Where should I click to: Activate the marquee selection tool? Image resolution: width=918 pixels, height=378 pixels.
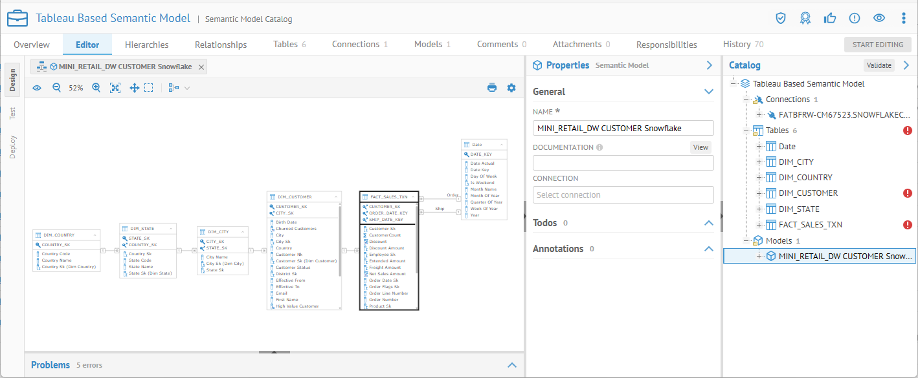tap(149, 88)
